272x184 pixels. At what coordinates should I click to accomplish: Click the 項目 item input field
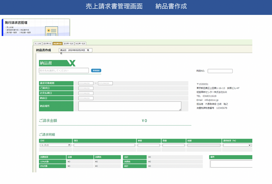pos(104,145)
